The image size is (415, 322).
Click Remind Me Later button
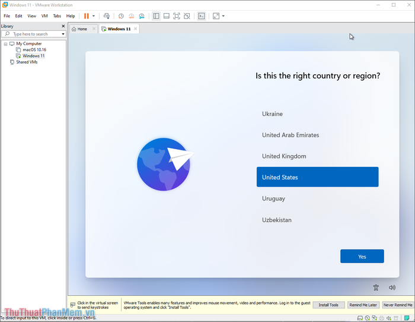tap(363, 305)
